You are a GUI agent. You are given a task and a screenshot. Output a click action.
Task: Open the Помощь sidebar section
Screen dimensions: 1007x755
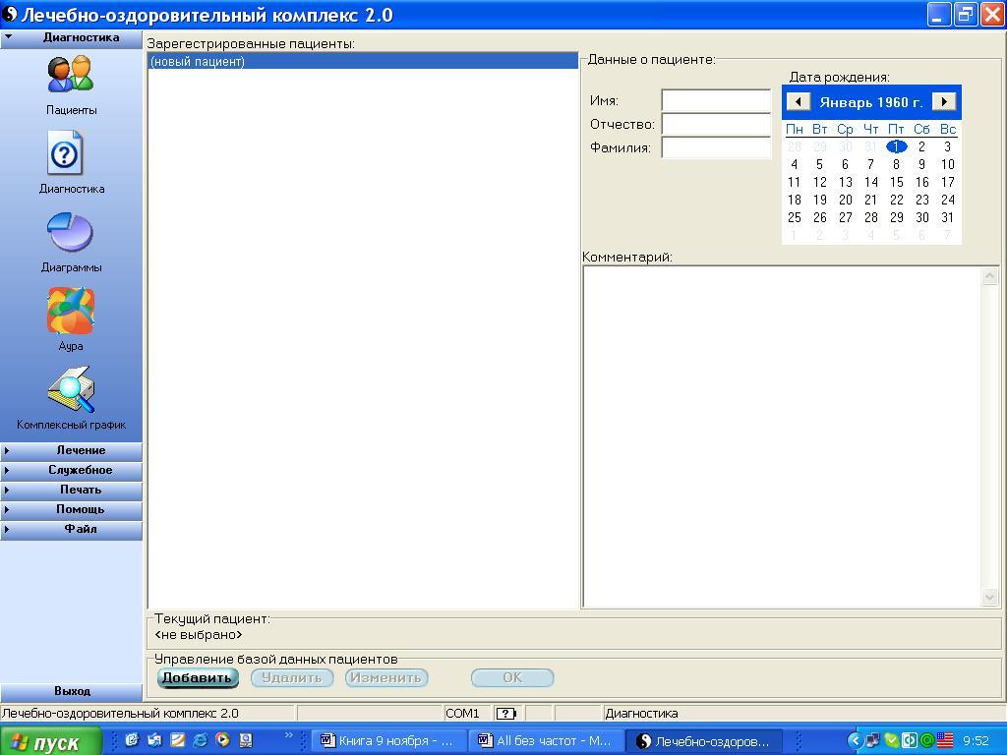coord(72,509)
